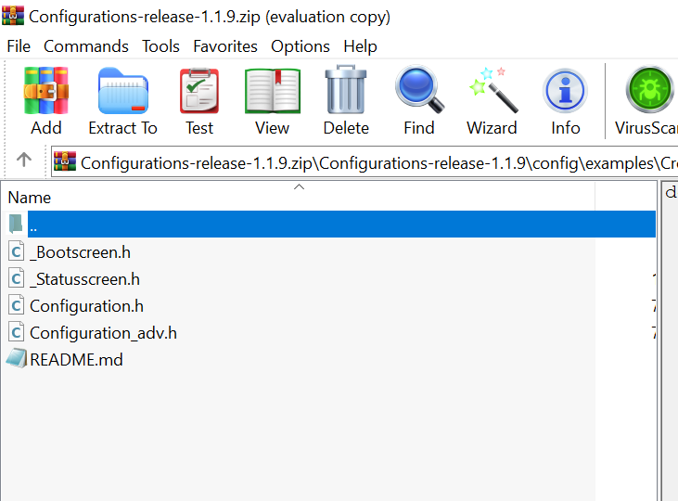Click the Configuration_adv.h file icon

click(16, 332)
